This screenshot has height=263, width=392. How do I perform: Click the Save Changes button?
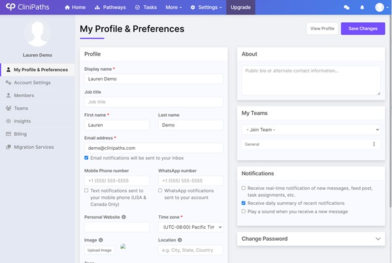point(363,29)
